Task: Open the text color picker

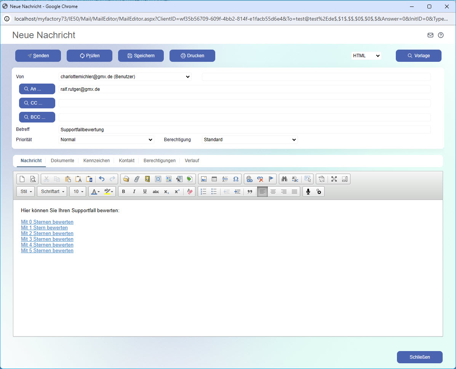Action: pos(95,192)
